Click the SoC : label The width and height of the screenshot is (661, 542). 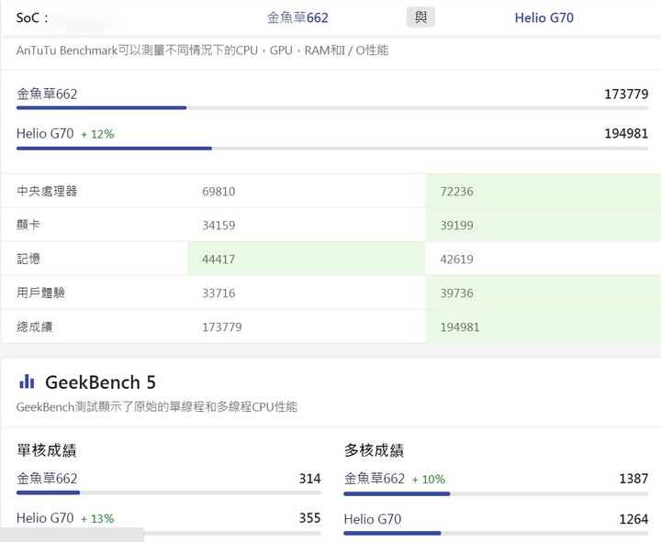[x=32, y=17]
